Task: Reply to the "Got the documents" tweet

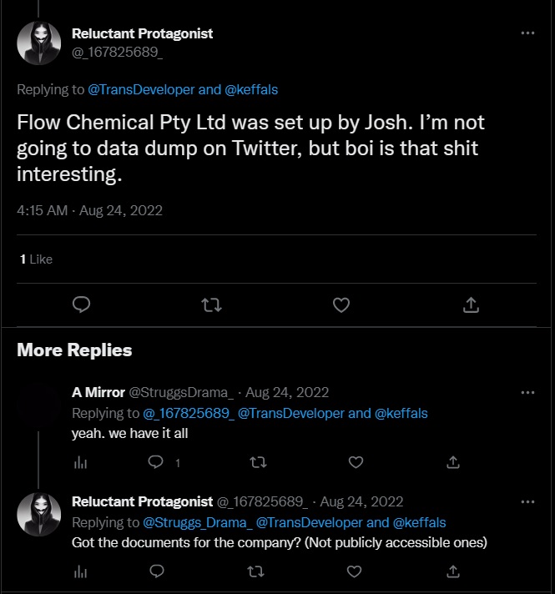Action: click(x=155, y=571)
